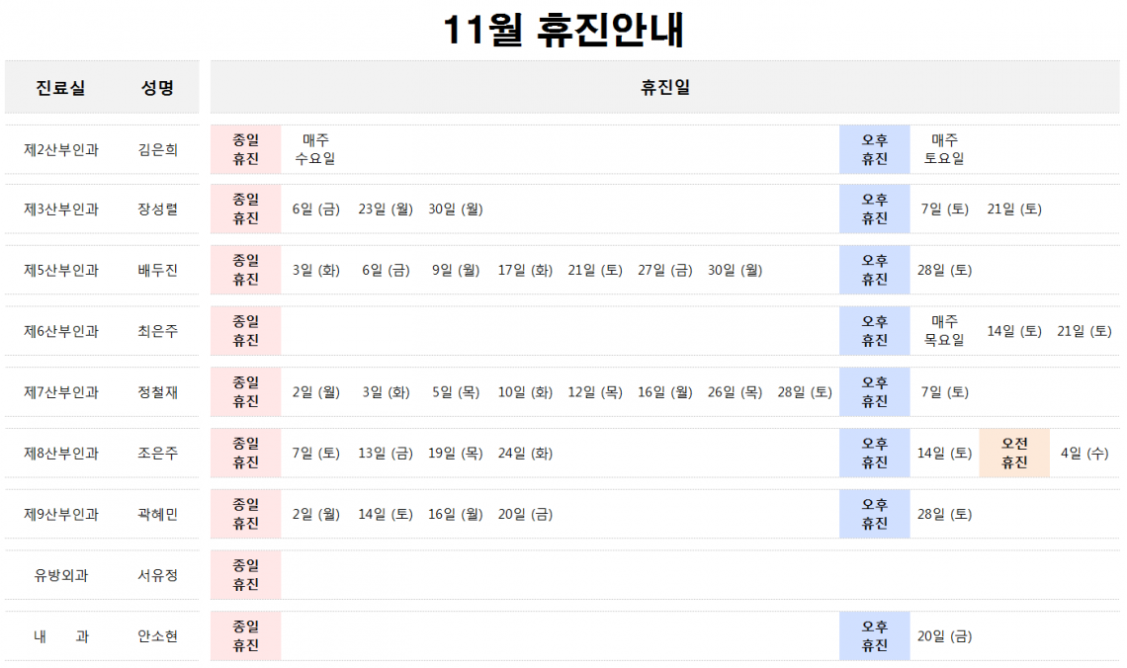Click the 성명 column header

pos(157,88)
